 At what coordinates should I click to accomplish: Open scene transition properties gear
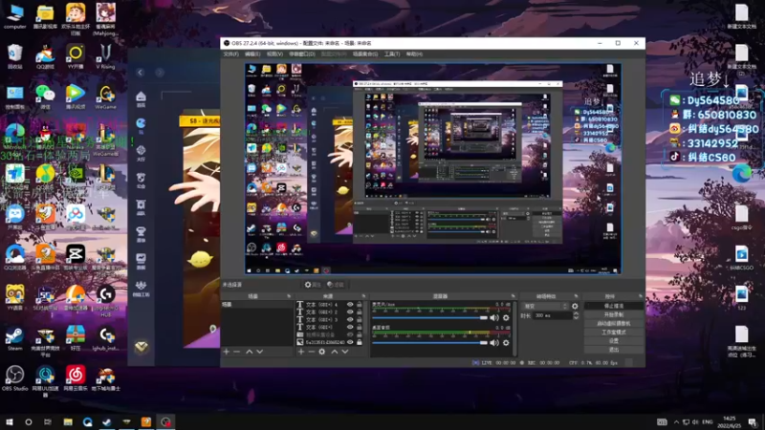(x=575, y=306)
